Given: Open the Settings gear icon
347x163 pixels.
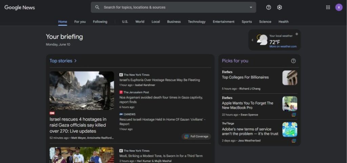Looking at the screenshot, I should (x=280, y=7).
